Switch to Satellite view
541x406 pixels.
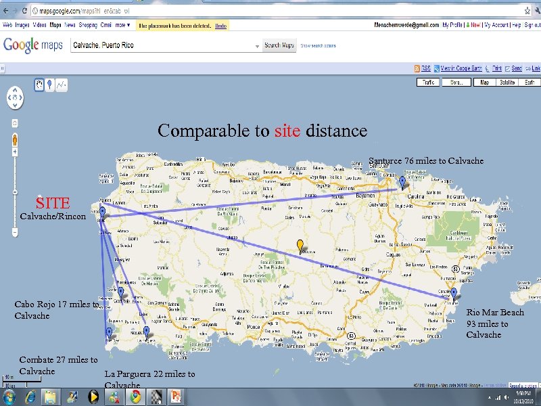pyautogui.click(x=509, y=82)
